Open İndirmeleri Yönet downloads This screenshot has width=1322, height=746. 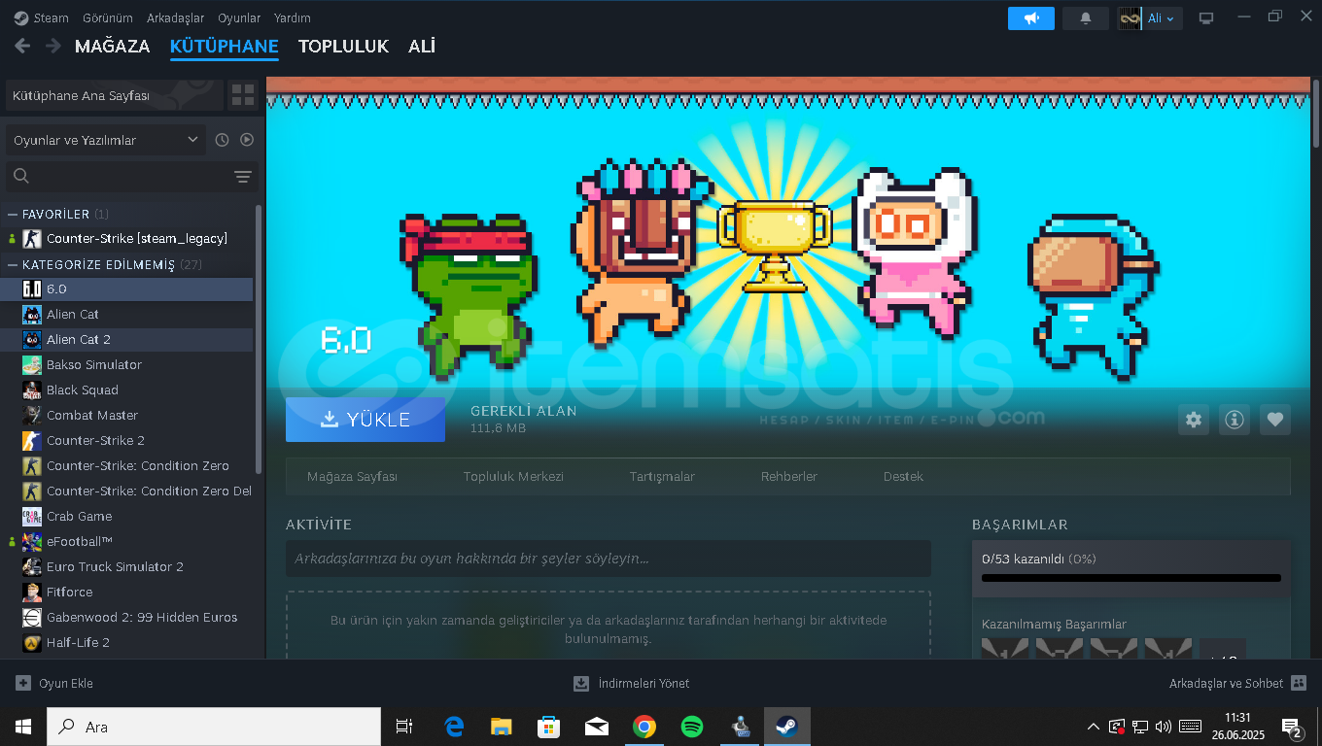pos(632,683)
